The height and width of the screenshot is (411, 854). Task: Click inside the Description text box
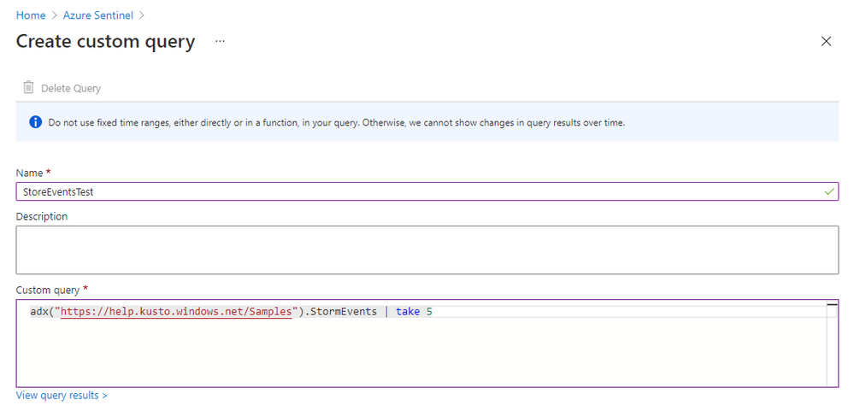[427, 250]
